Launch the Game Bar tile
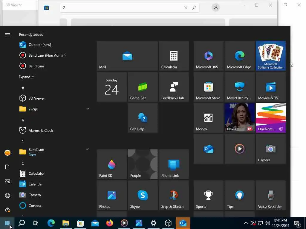This screenshot has width=306, height=229. tap(143, 87)
